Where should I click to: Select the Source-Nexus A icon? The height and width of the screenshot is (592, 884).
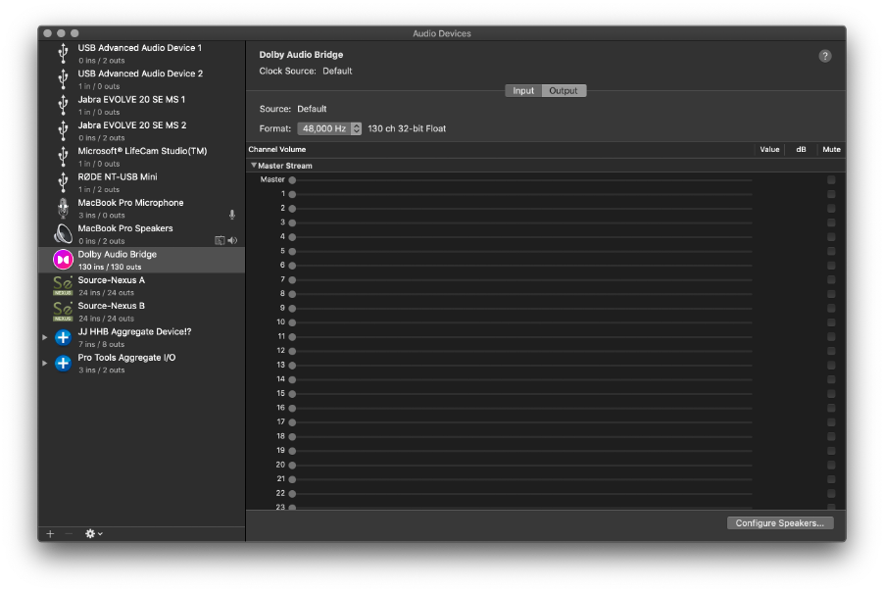(63, 286)
